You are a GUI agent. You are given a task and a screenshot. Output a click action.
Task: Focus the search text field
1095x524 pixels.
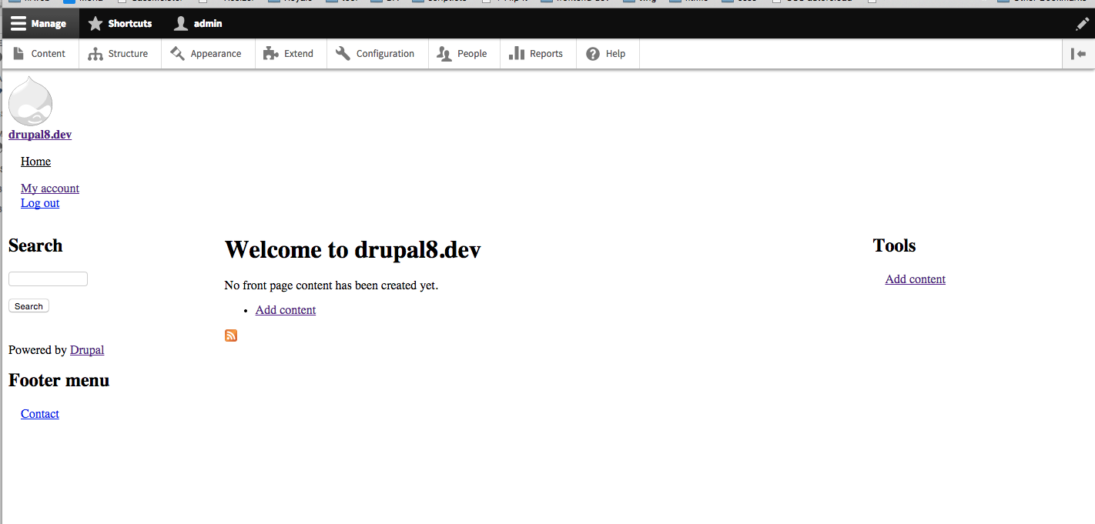48,279
